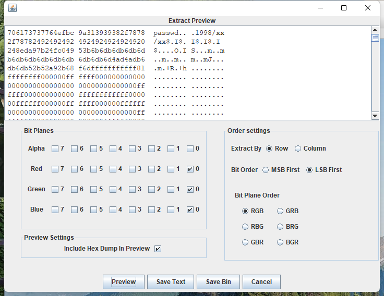Check Red bit plane 7
Screen dimensions: 384x296
coord(55,169)
